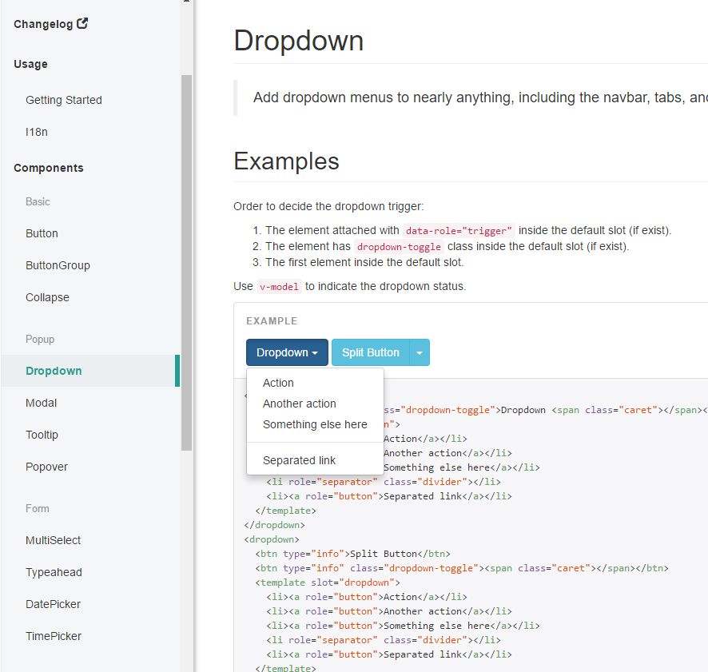Click the dropdown-toggle inline code
This screenshot has width=708, height=672.
[399, 247]
